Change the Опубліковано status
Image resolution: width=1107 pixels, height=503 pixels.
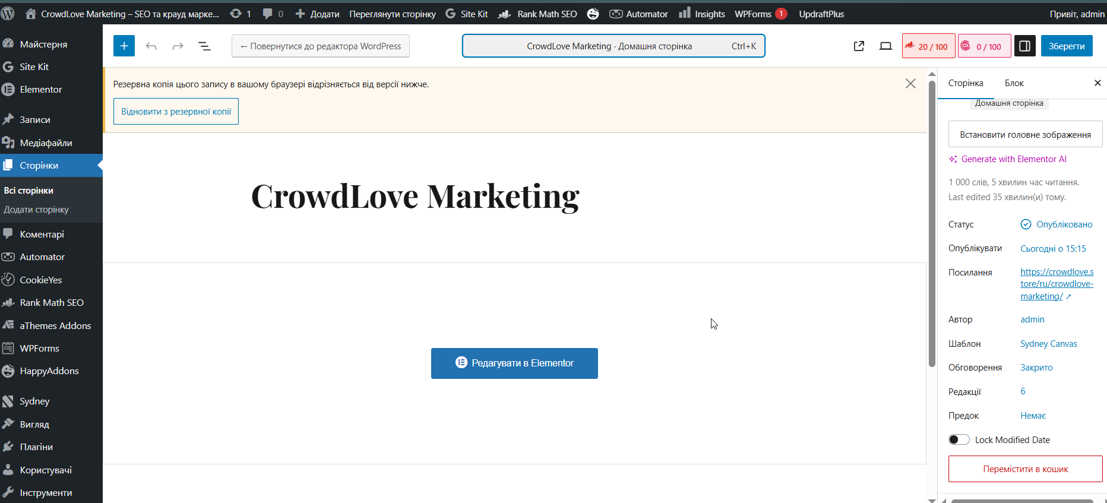click(1057, 224)
